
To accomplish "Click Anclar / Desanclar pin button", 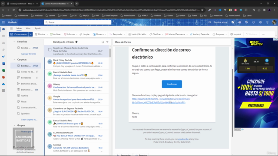I will (200, 34).
